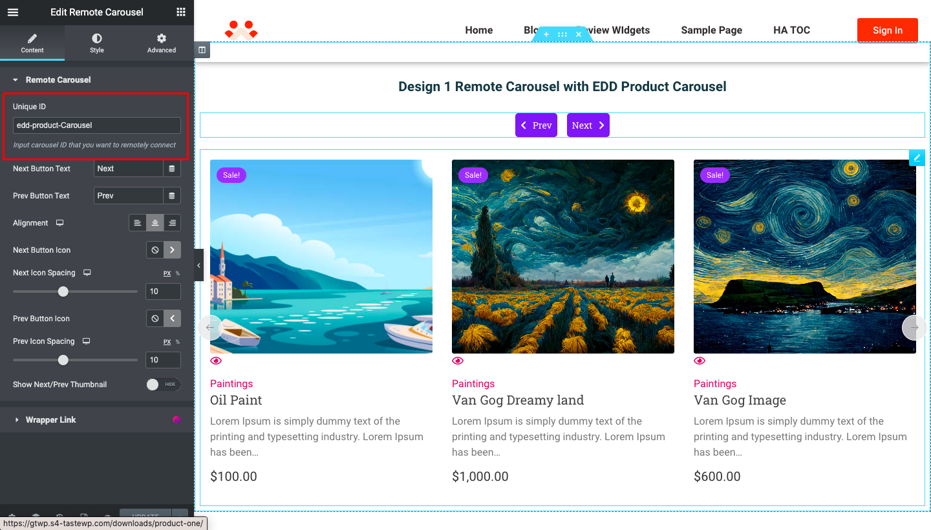The width and height of the screenshot is (931, 530).
Task: Click the dynamic tags icon beside Next Button Text
Action: coord(172,168)
